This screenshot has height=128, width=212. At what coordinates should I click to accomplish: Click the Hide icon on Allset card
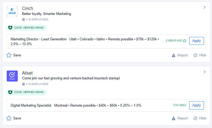[195, 118]
